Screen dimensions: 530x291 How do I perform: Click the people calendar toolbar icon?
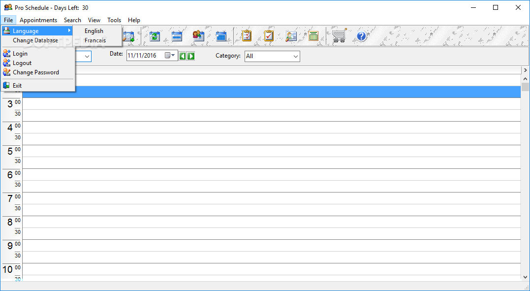click(x=199, y=36)
